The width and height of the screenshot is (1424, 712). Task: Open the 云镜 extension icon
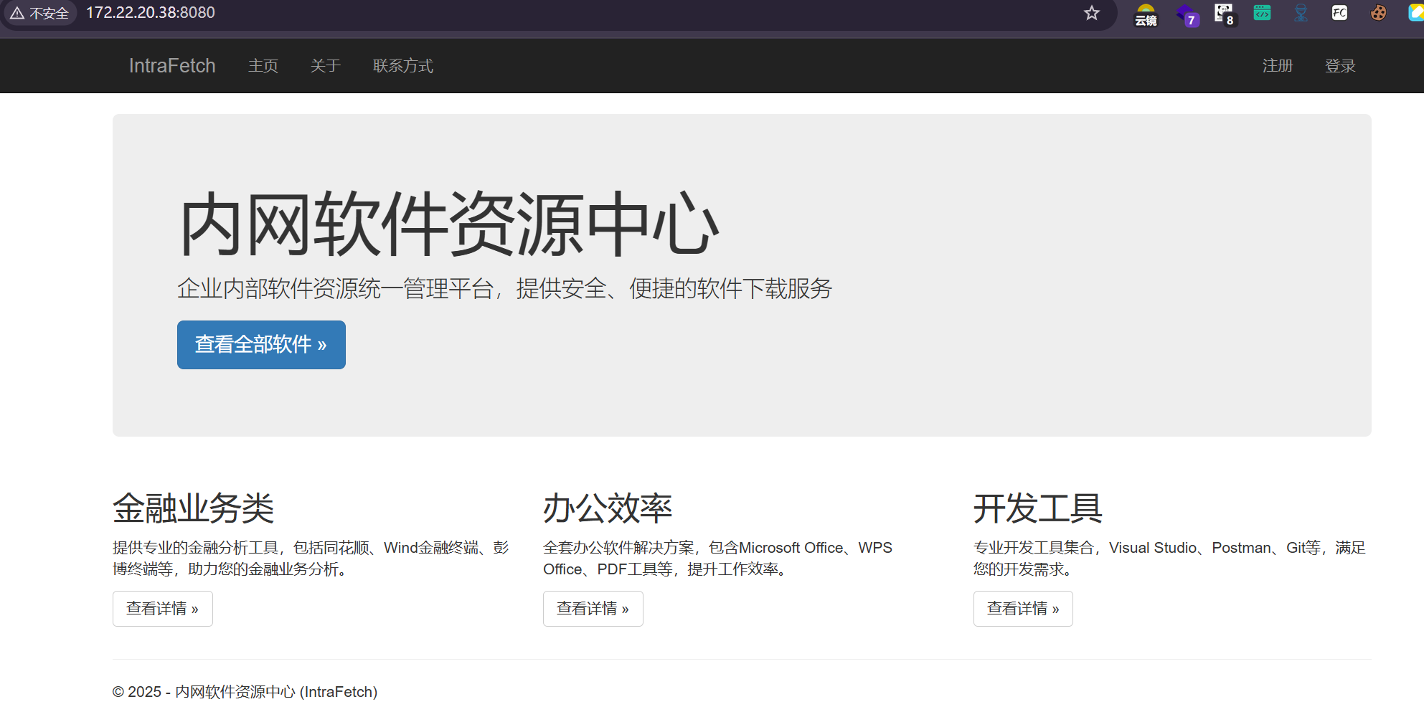click(1146, 14)
